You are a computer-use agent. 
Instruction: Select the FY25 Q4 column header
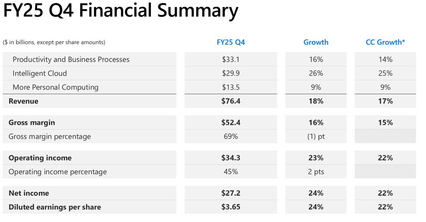[231, 42]
